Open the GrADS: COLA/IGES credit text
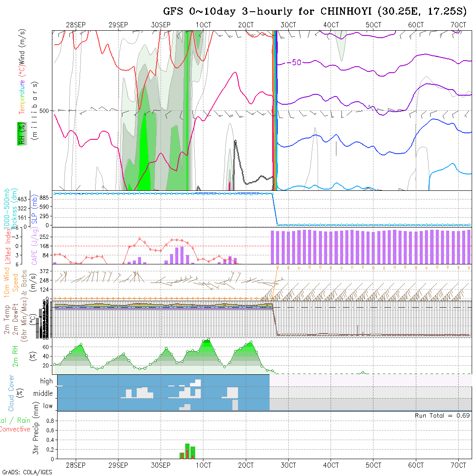The image size is (476, 476). coord(27,472)
